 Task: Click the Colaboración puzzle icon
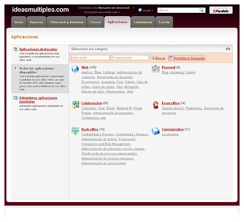75,105
